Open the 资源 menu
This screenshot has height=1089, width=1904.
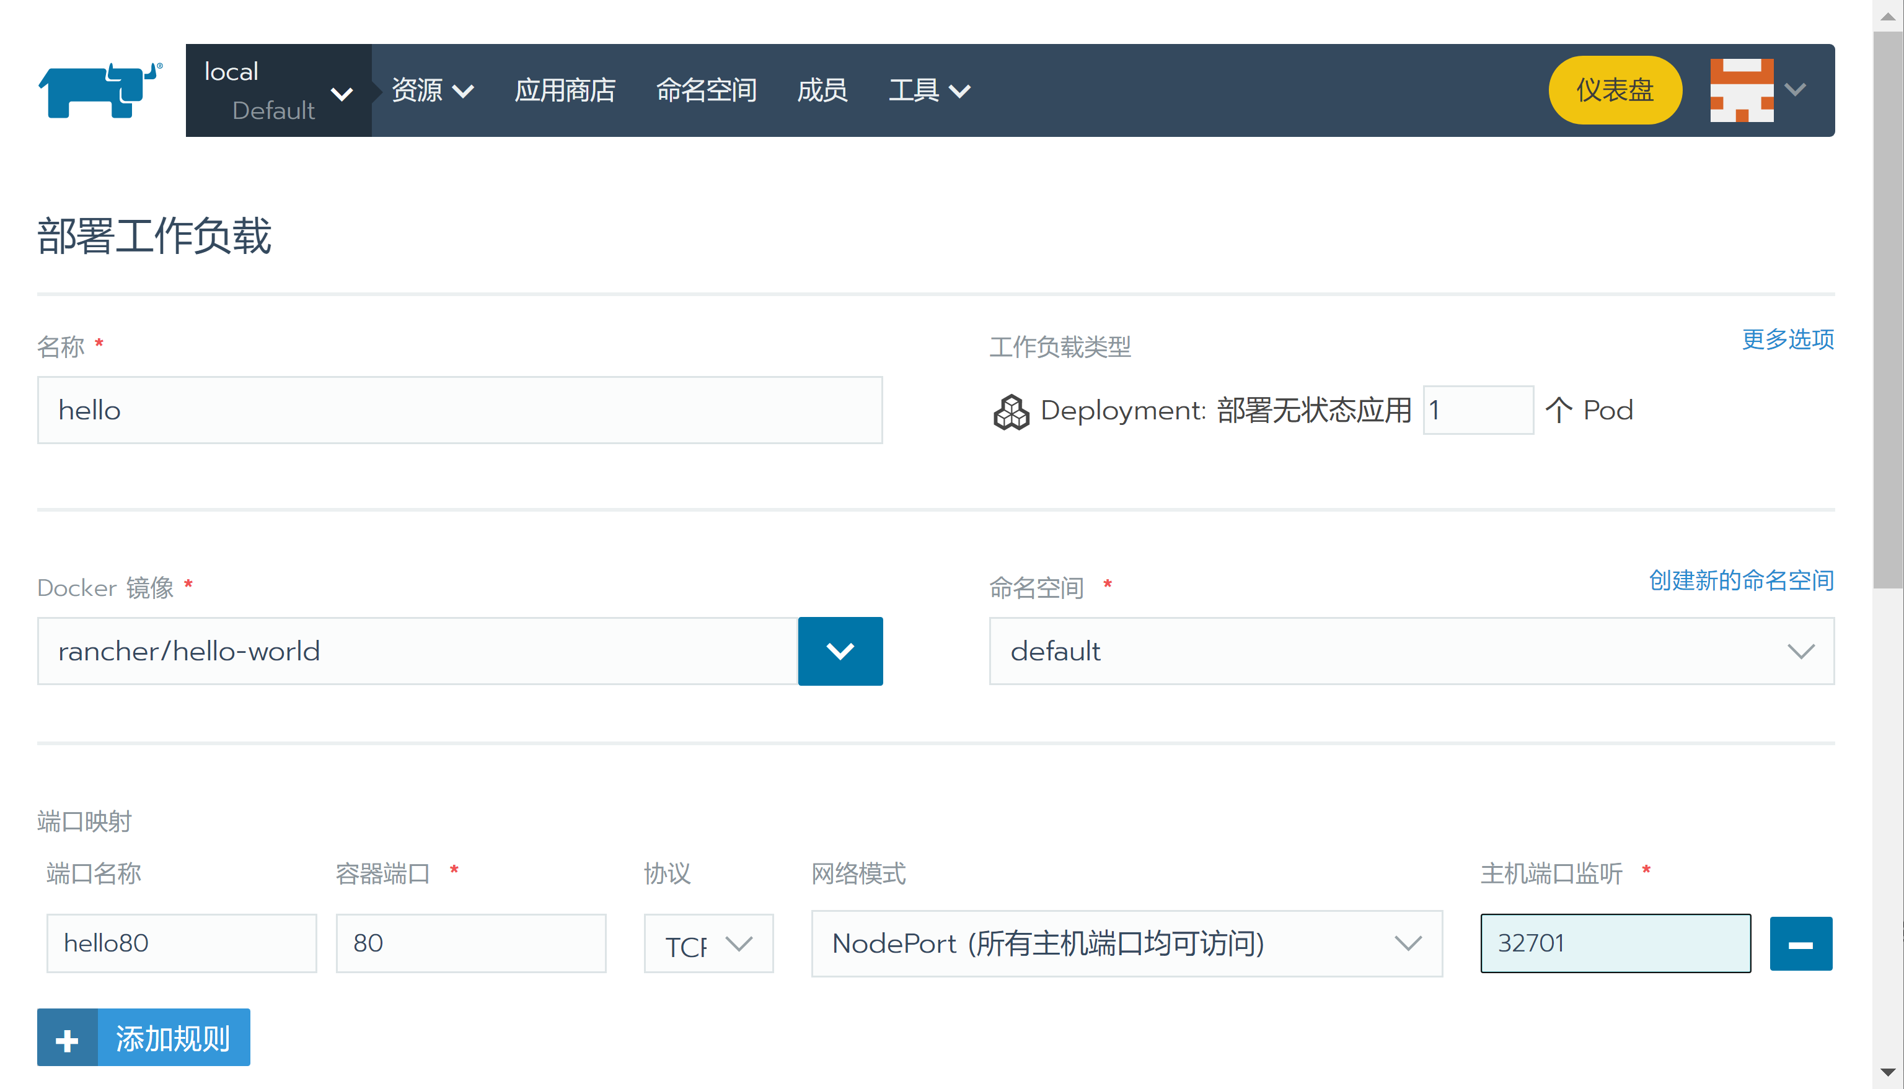[x=431, y=90]
